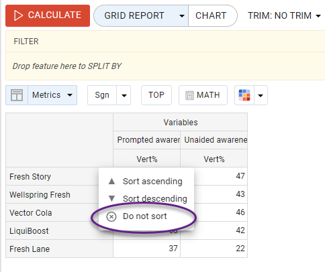Image resolution: width=325 pixels, height=272 pixels.
Task: Click the circled X Do not sort icon
Action: [x=111, y=216]
